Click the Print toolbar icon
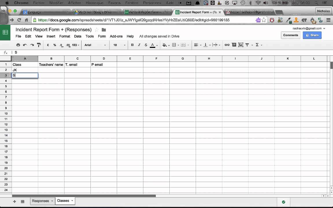 18,45
